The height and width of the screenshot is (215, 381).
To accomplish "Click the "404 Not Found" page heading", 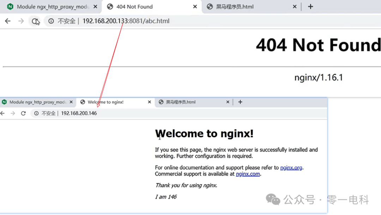I will pyautogui.click(x=318, y=45).
